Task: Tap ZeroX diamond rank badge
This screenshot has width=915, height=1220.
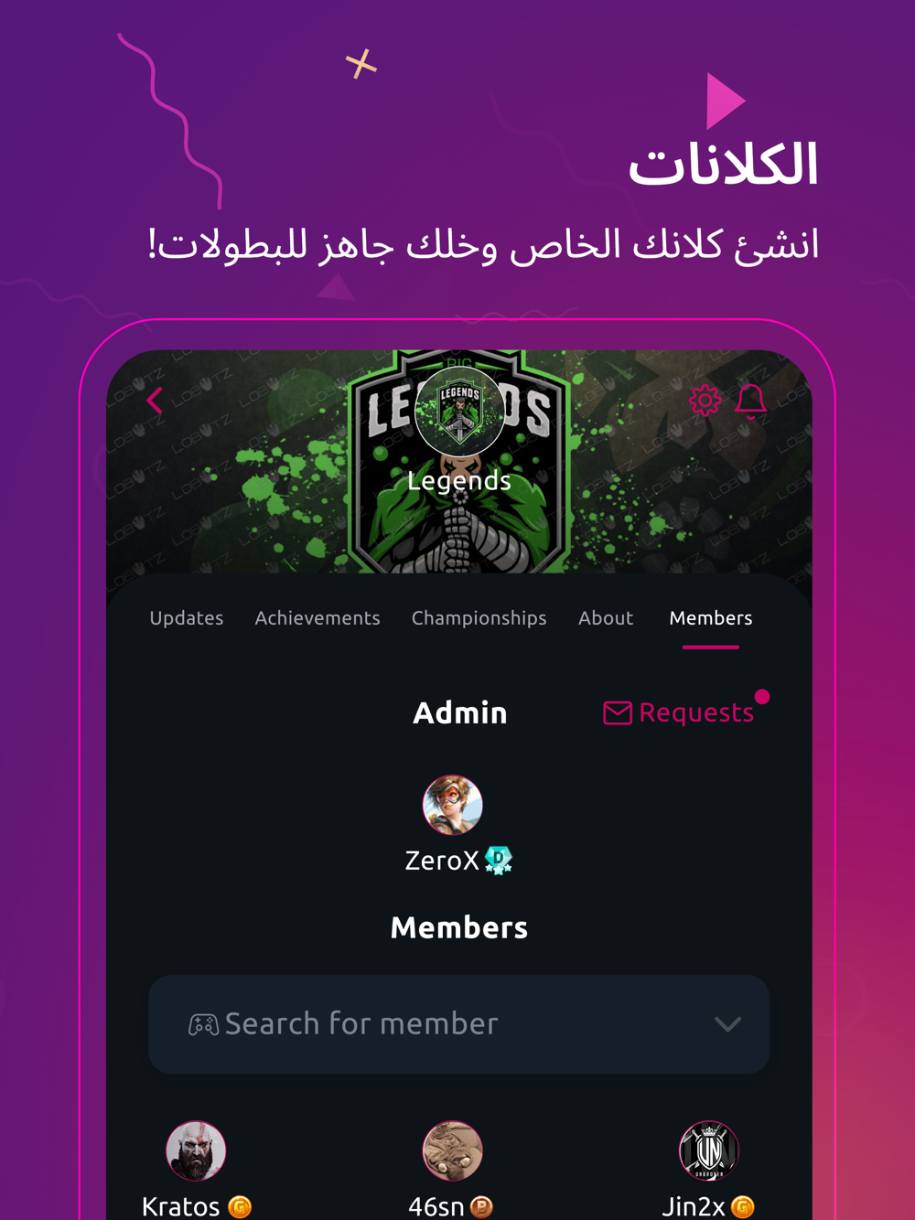Action: tap(499, 860)
